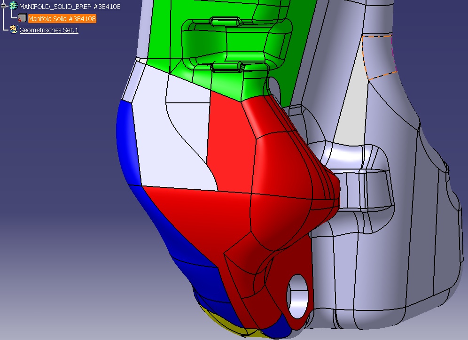Pick the orange dashed outline sketch

coord(379,57)
